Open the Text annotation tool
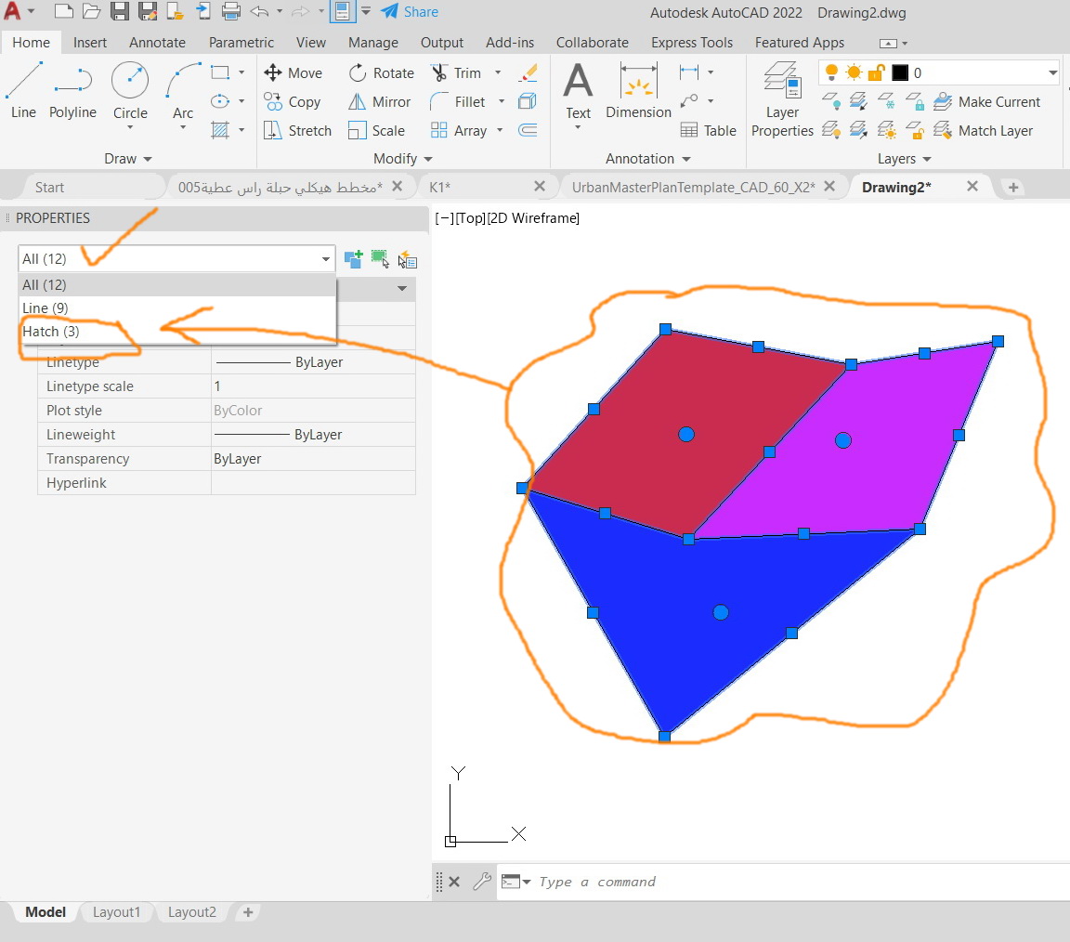 pos(578,91)
